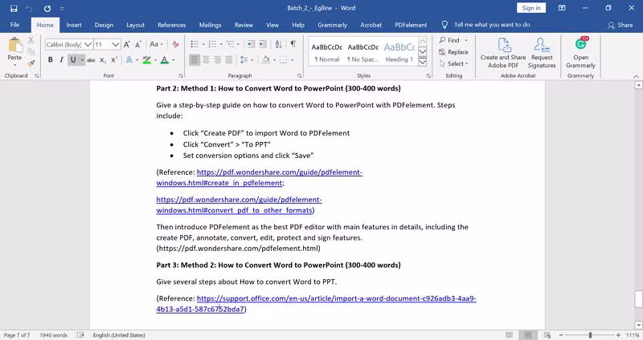Click the Sign in button
This screenshot has height=340, width=643.
(531, 8)
